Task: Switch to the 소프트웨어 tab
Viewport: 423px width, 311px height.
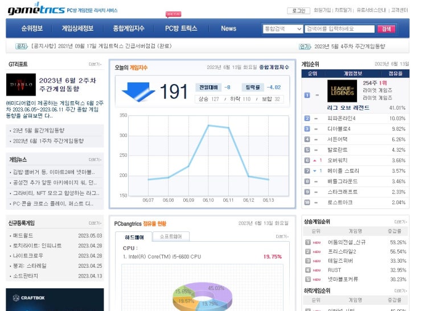Action: (171, 237)
